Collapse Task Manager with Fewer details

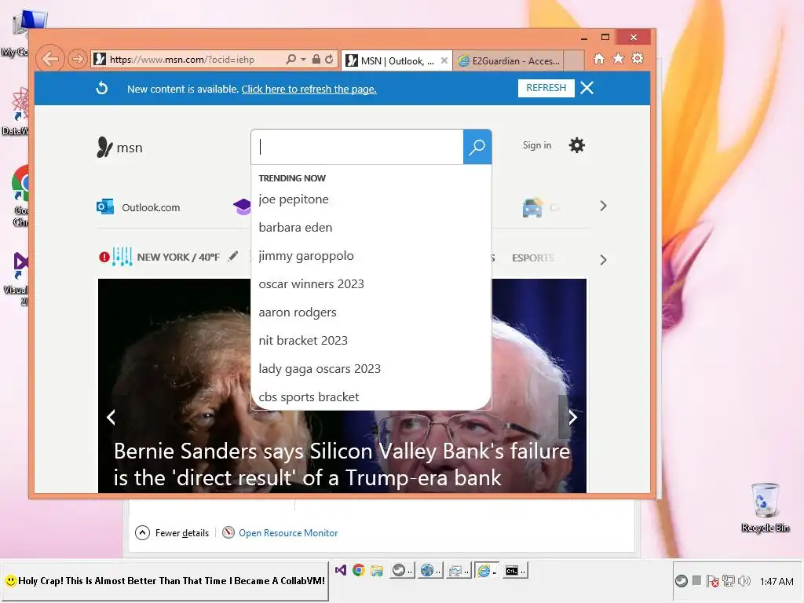172,533
